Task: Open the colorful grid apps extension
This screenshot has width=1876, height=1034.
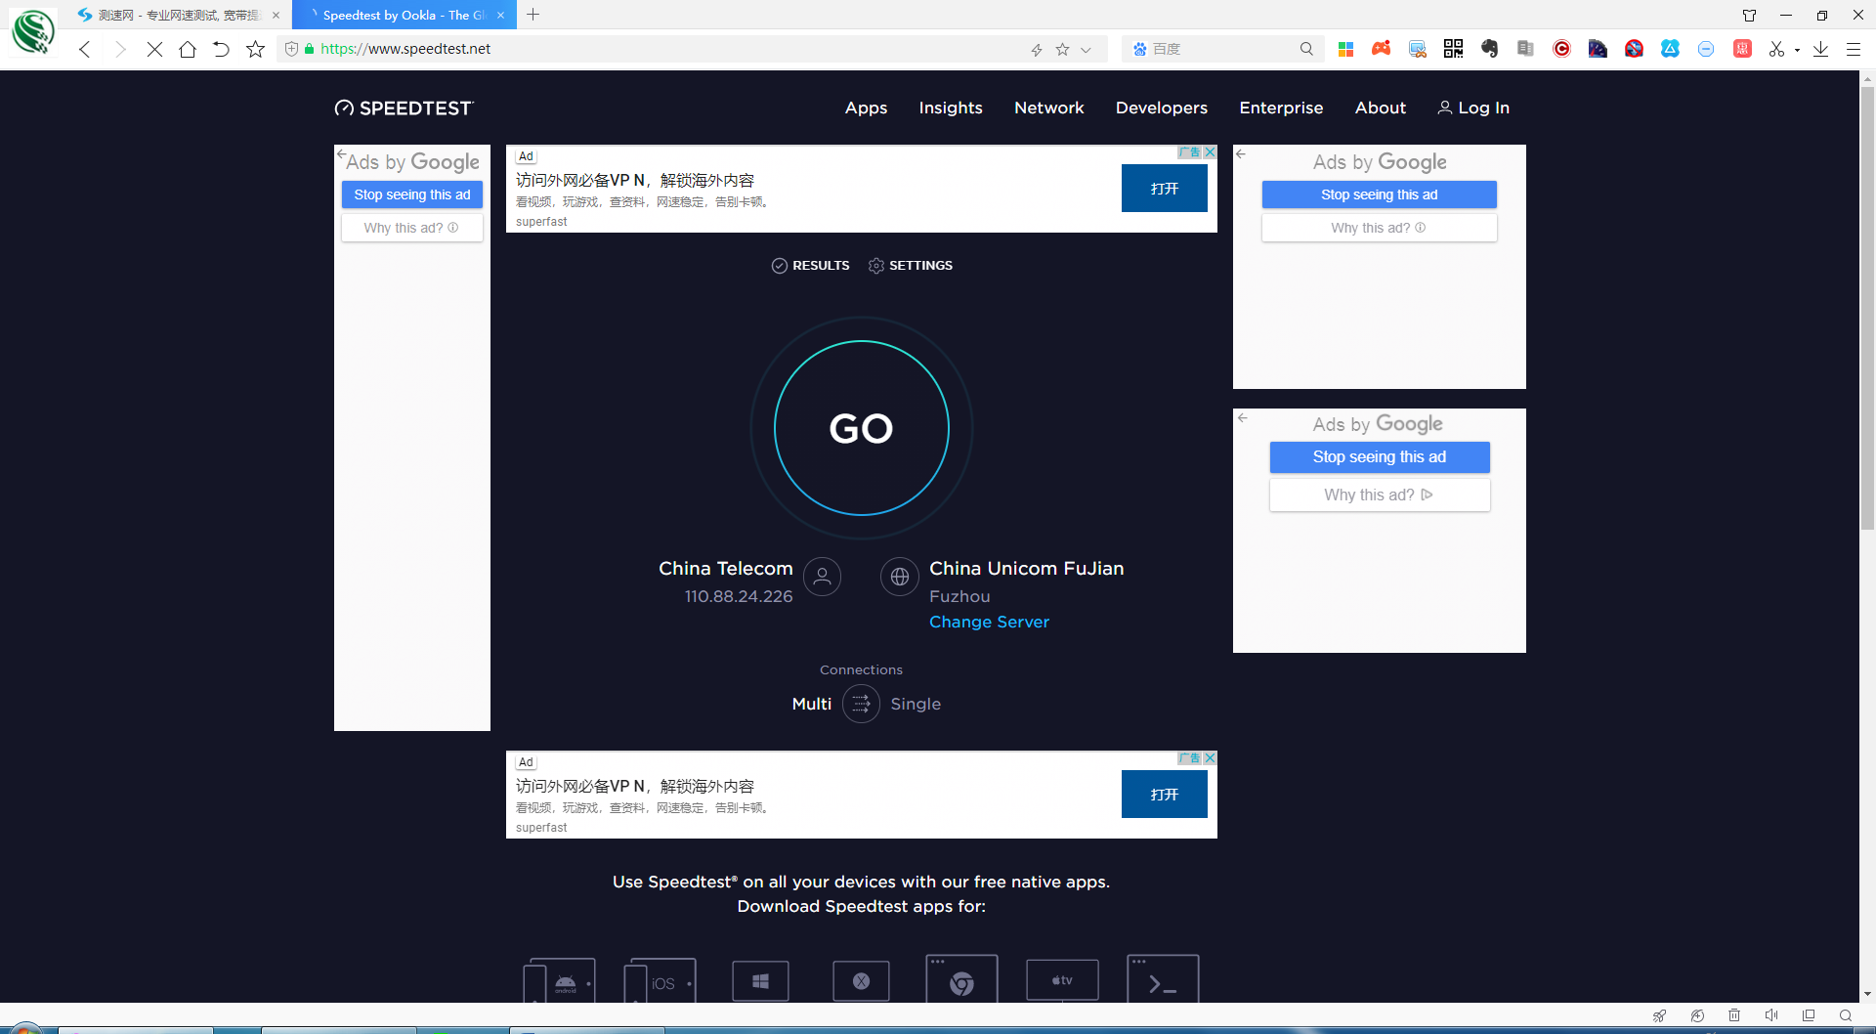Action: pos(1345,49)
